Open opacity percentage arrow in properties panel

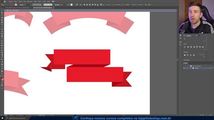pyautogui.click(x=201, y=36)
